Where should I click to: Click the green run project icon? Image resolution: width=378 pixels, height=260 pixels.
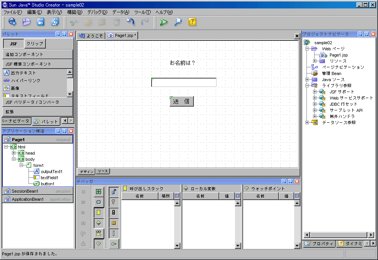tap(164, 22)
